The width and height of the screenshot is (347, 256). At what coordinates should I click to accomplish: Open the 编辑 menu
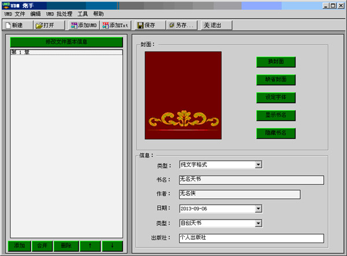pos(36,14)
